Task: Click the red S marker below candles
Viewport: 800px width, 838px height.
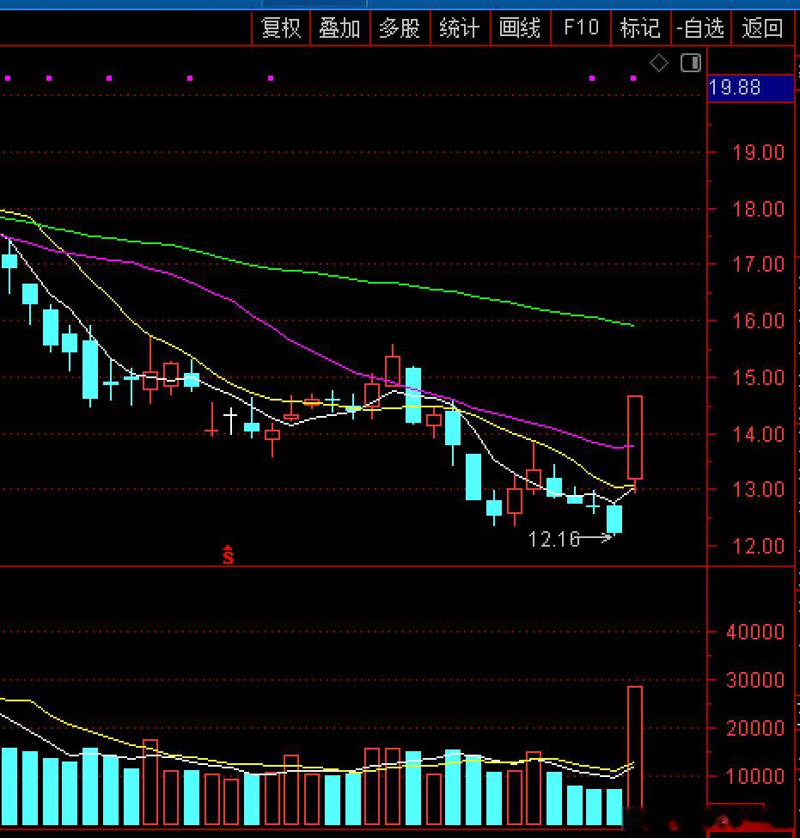Action: click(229, 554)
